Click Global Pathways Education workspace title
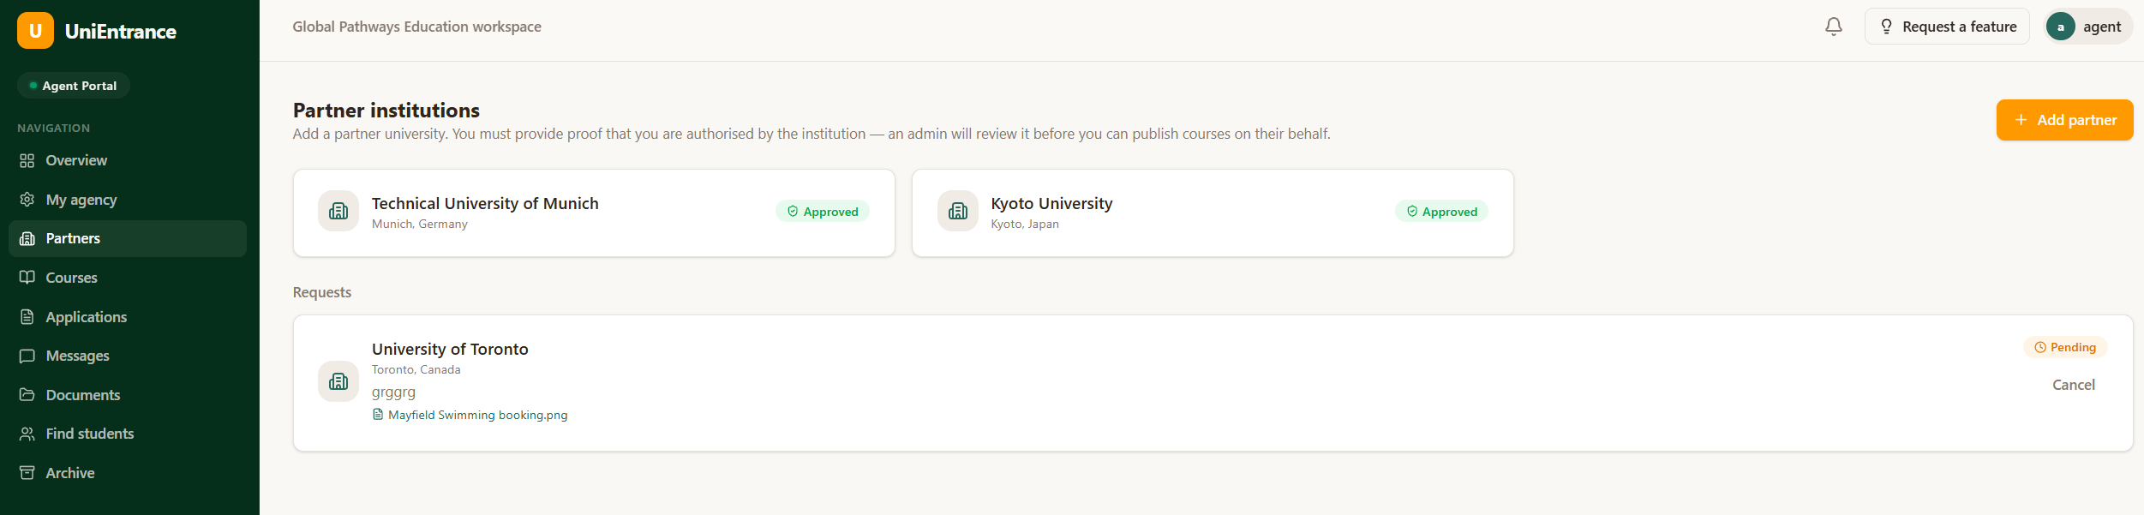 (416, 27)
